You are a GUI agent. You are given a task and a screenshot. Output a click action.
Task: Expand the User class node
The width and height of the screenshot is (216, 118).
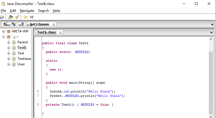(9, 64)
